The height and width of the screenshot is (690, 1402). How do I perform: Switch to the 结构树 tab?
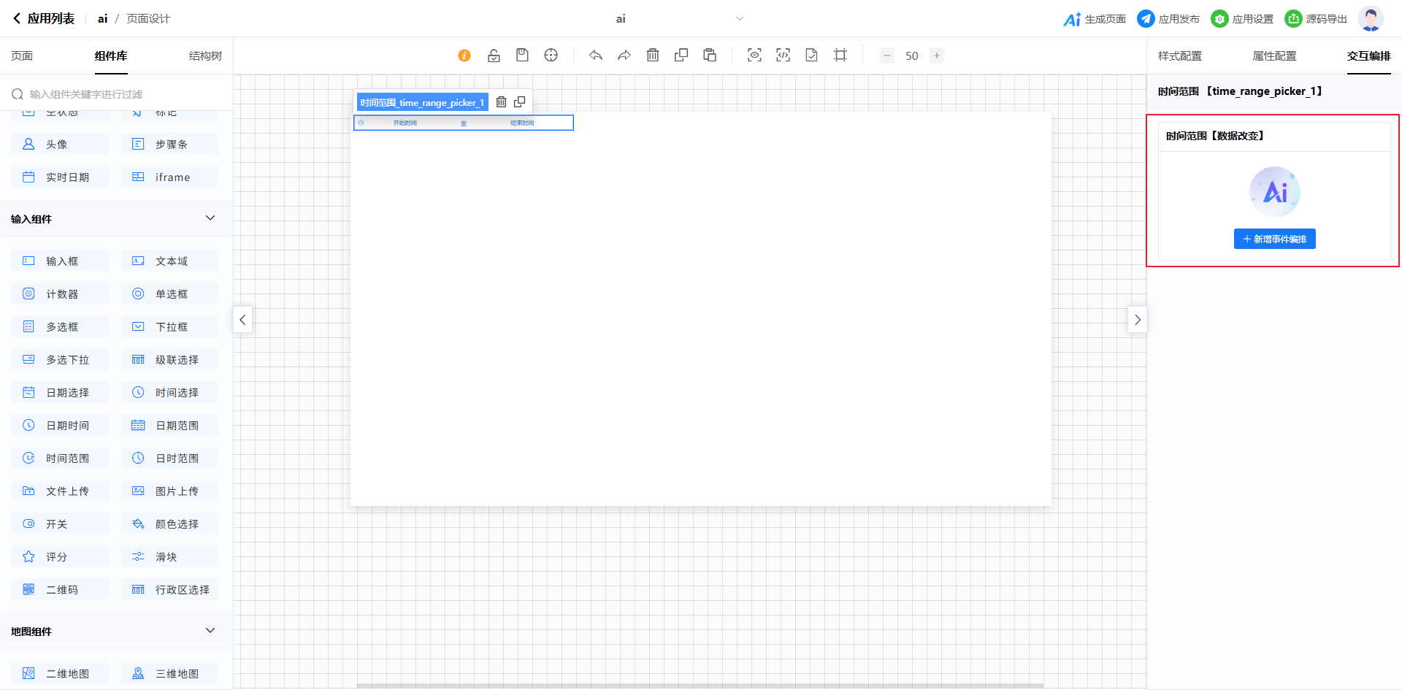(x=205, y=56)
